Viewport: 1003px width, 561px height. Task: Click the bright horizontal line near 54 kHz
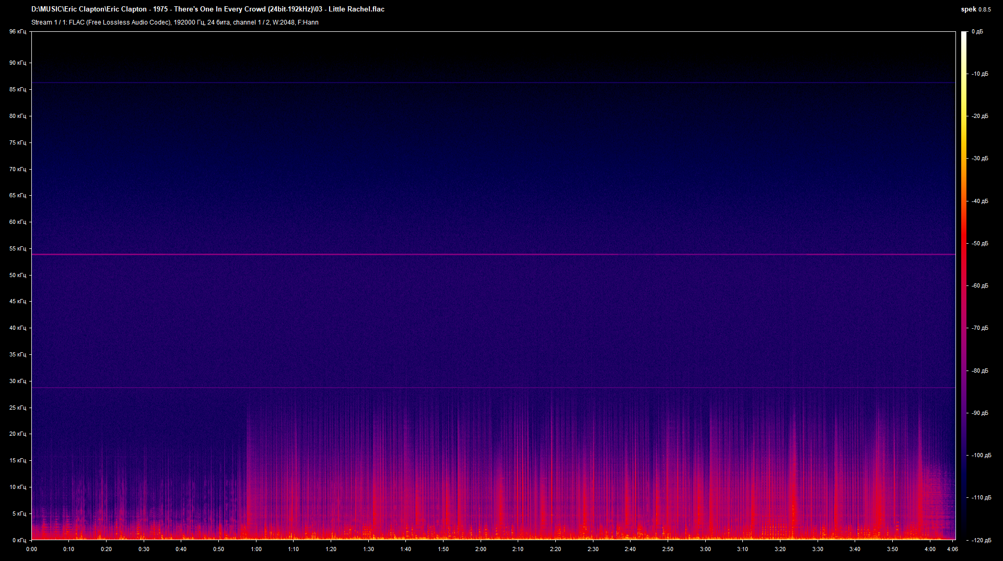[x=493, y=255]
